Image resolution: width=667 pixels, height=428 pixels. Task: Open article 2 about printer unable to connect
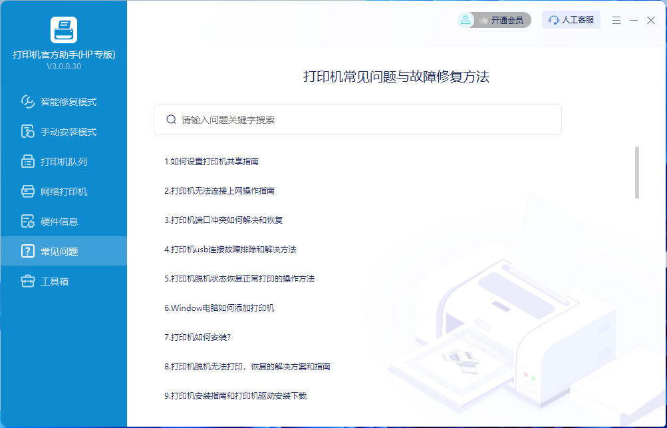(x=219, y=191)
